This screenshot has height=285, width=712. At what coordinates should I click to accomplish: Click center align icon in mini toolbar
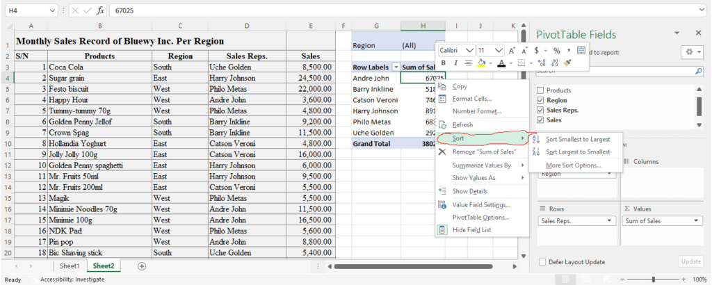pos(469,63)
